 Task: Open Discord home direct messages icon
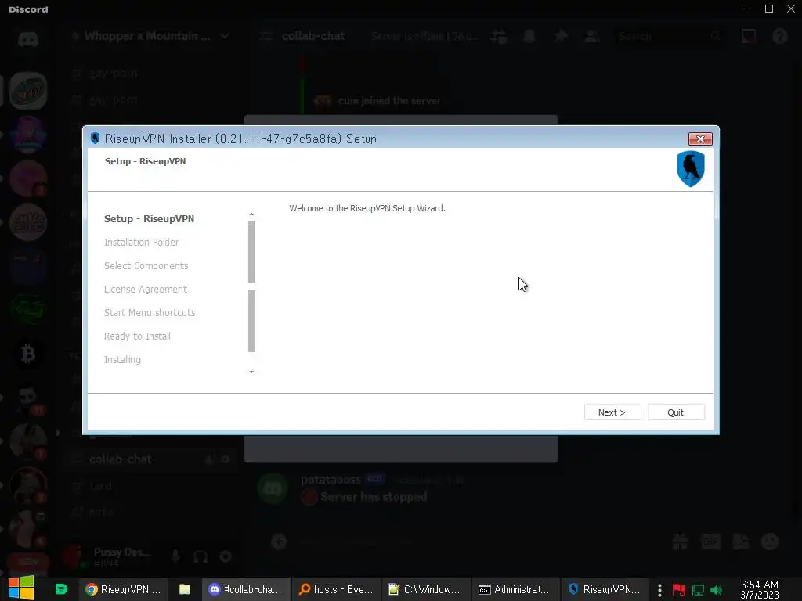(x=28, y=39)
